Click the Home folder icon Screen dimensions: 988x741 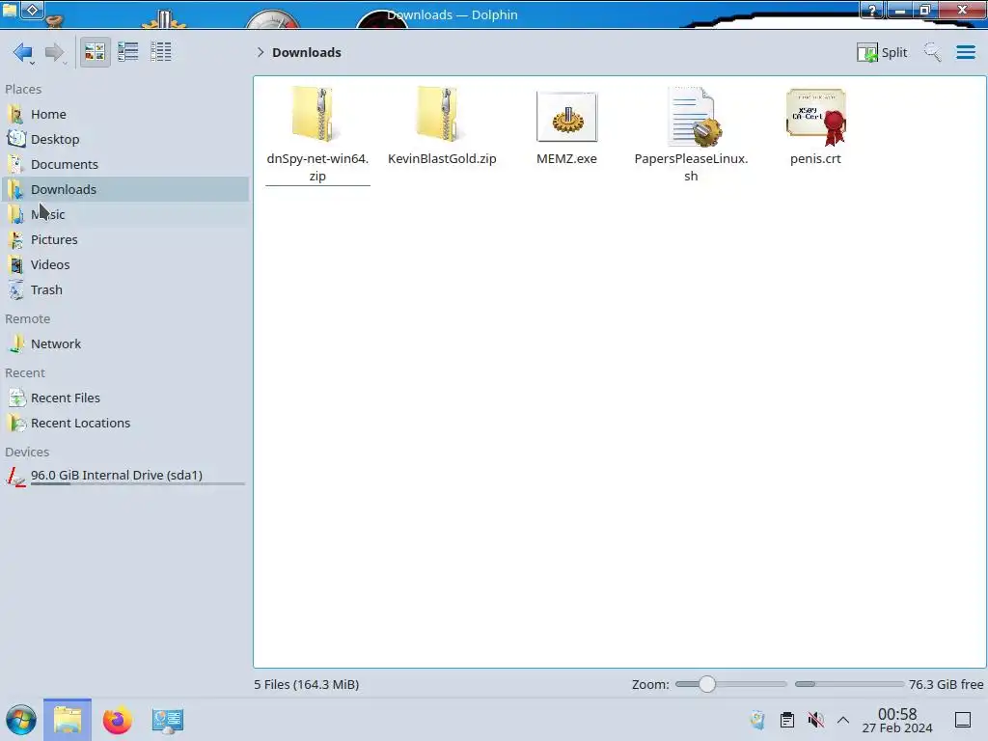pyautogui.click(x=15, y=114)
